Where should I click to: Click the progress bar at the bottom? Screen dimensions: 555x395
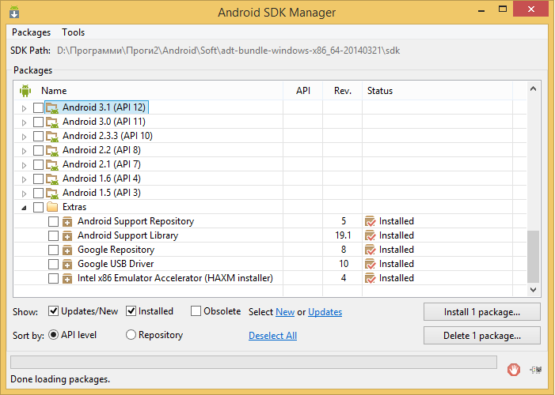(253, 362)
